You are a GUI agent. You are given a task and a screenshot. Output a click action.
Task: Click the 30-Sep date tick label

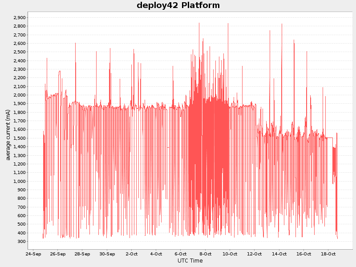[x=107, y=254]
